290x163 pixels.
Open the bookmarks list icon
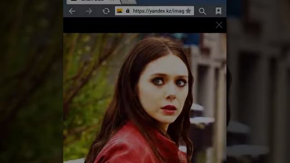[218, 11]
